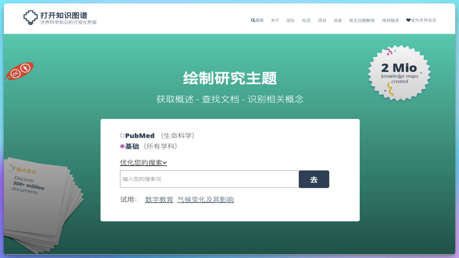Expand the 优化您的搜索 options
Screen dimensions: 459x258
(143, 163)
